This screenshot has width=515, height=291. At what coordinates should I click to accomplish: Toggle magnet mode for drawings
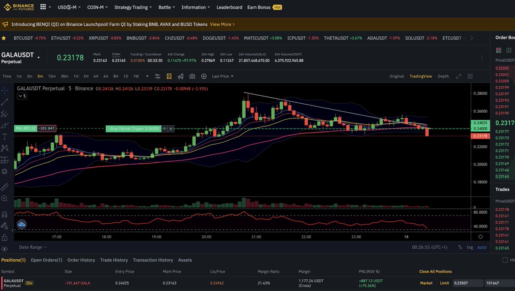click(5, 214)
